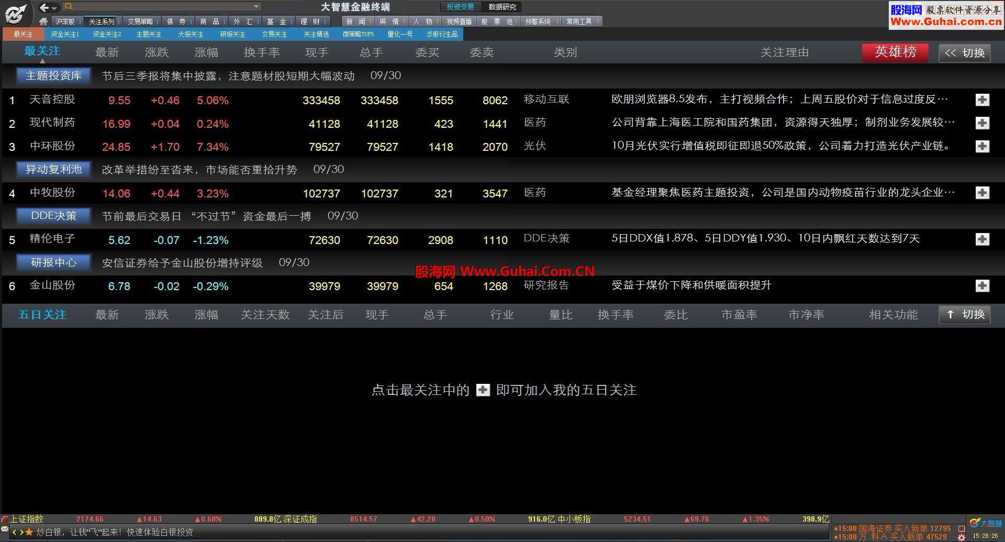Open 债券 menu
Image resolution: width=1005 pixels, height=542 pixels.
point(177,21)
